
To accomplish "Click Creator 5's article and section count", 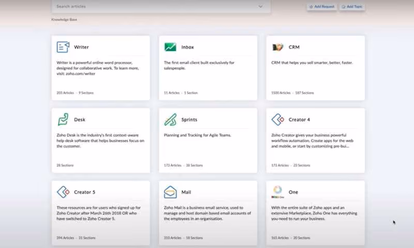I will tap(76, 238).
